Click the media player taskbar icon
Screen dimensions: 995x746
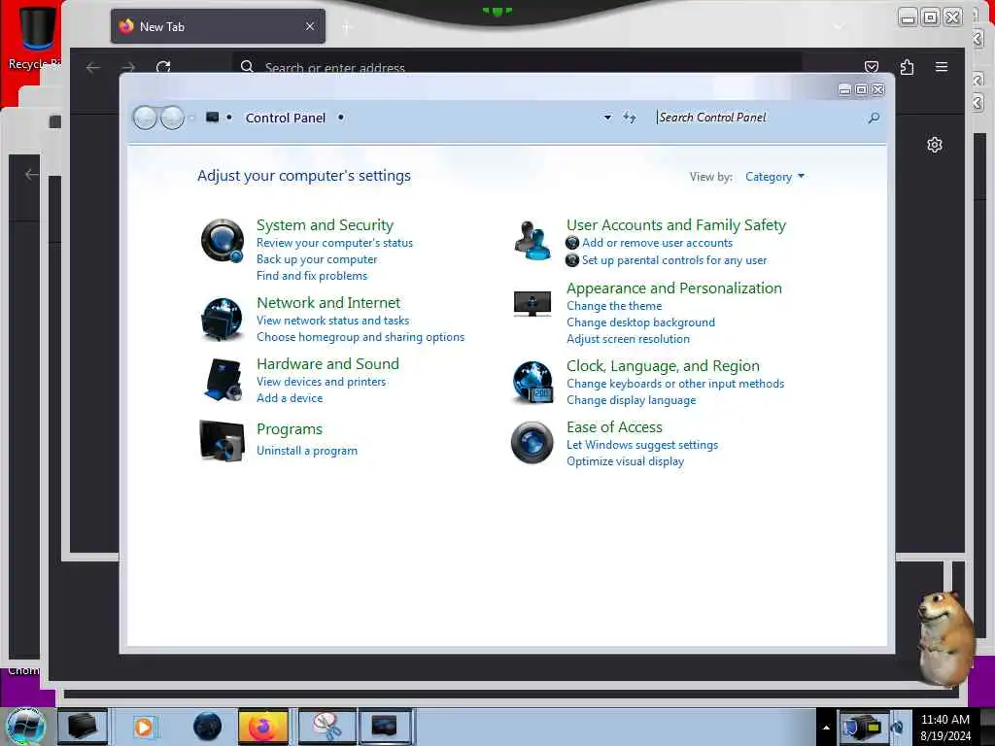point(144,727)
